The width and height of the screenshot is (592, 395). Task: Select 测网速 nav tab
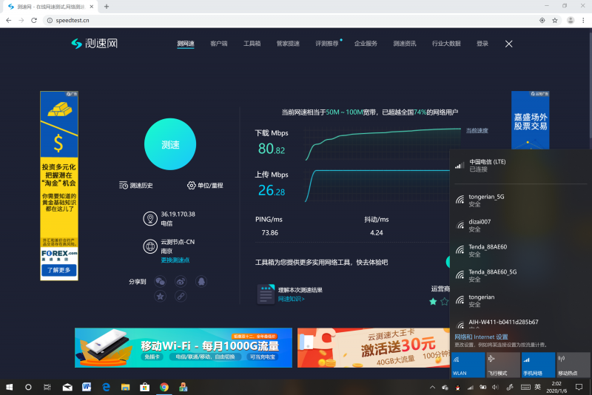[x=186, y=44]
